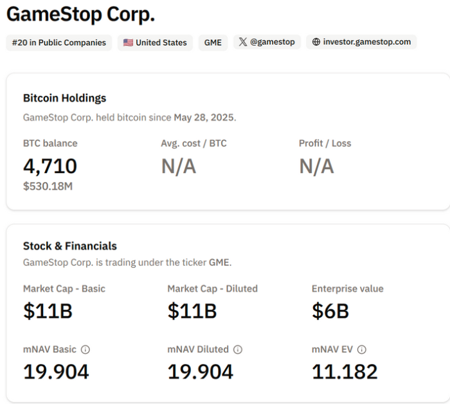Click the Market Cap - Basic label
The width and height of the screenshot is (450, 404).
pyautogui.click(x=64, y=289)
